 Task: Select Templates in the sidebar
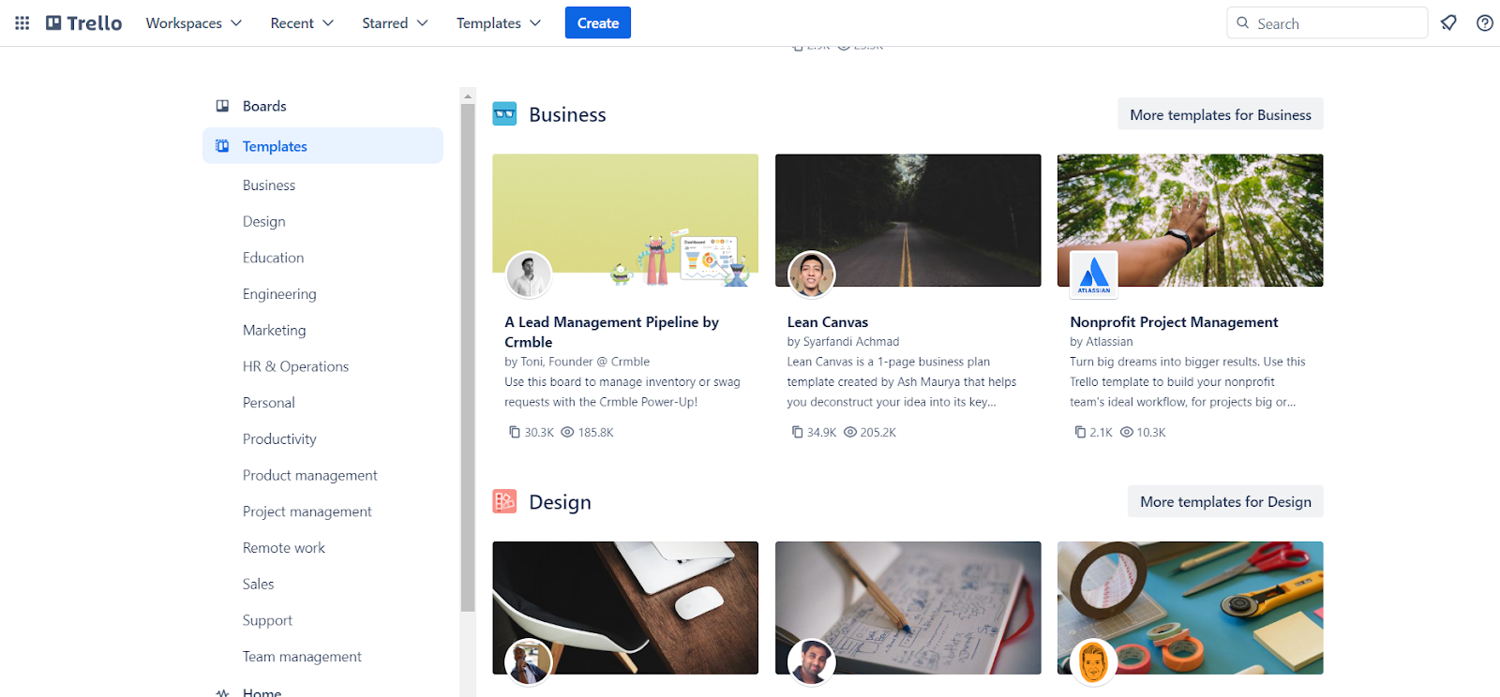coord(322,146)
